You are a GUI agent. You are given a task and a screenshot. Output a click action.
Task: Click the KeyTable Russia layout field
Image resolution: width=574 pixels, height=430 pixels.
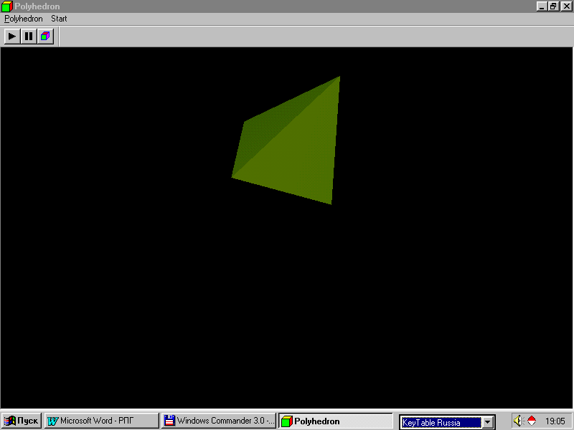coord(441,422)
